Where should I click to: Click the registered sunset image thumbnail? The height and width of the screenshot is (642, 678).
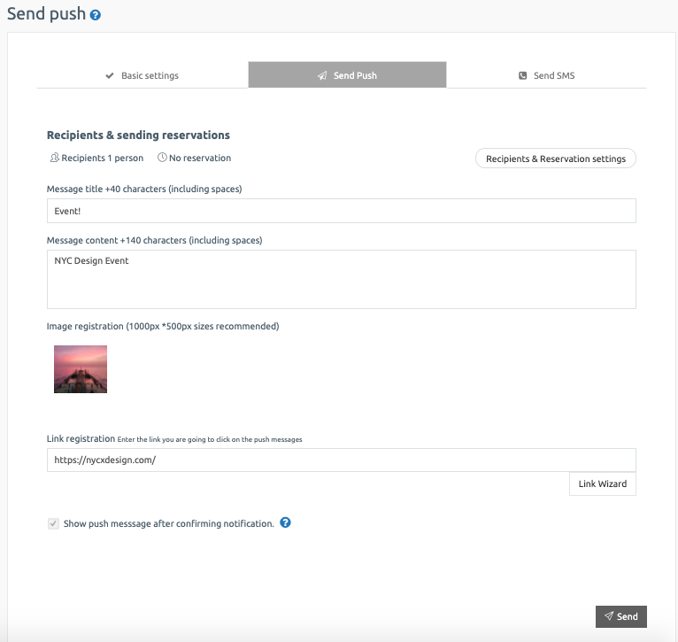point(81,369)
